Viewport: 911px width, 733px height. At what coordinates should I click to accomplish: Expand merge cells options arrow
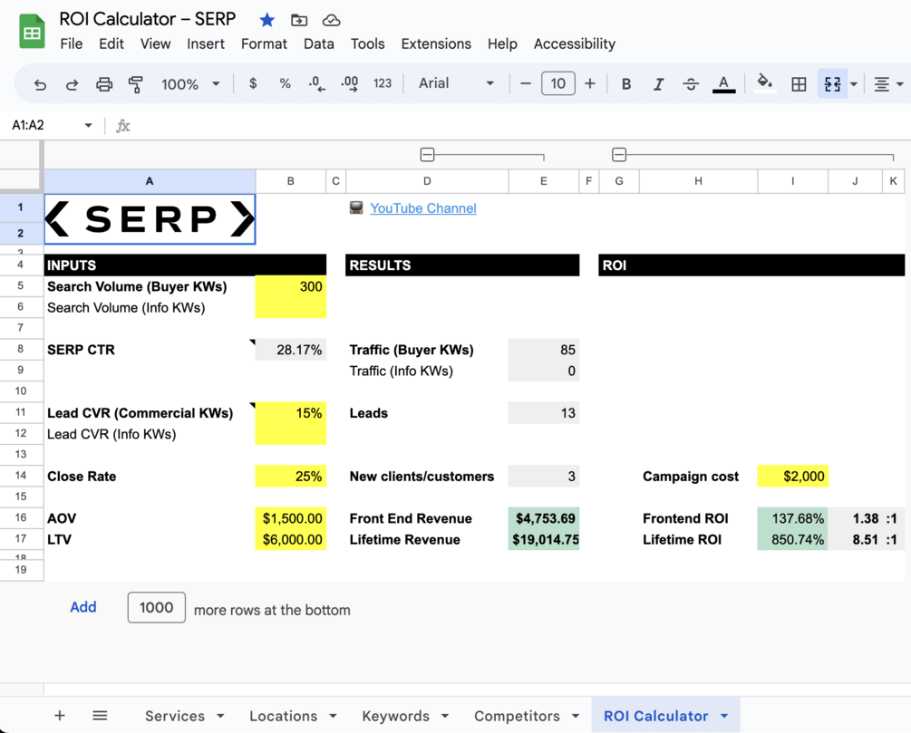click(854, 84)
